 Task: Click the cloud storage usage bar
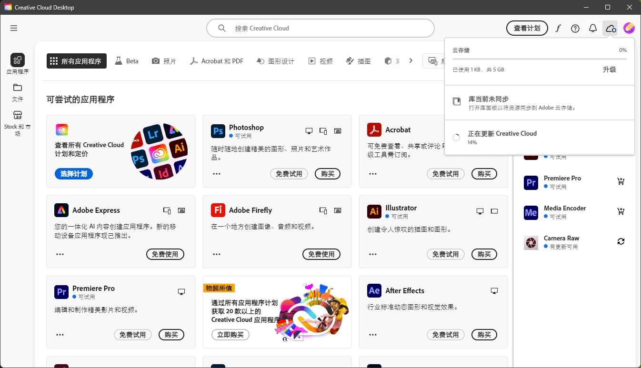point(539,59)
